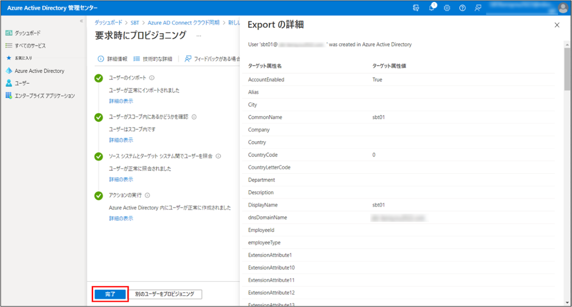Click the お気に入り star icon
572x307 pixels.
(9, 57)
